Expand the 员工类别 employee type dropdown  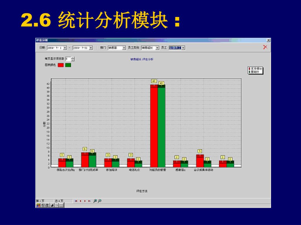click(157, 48)
